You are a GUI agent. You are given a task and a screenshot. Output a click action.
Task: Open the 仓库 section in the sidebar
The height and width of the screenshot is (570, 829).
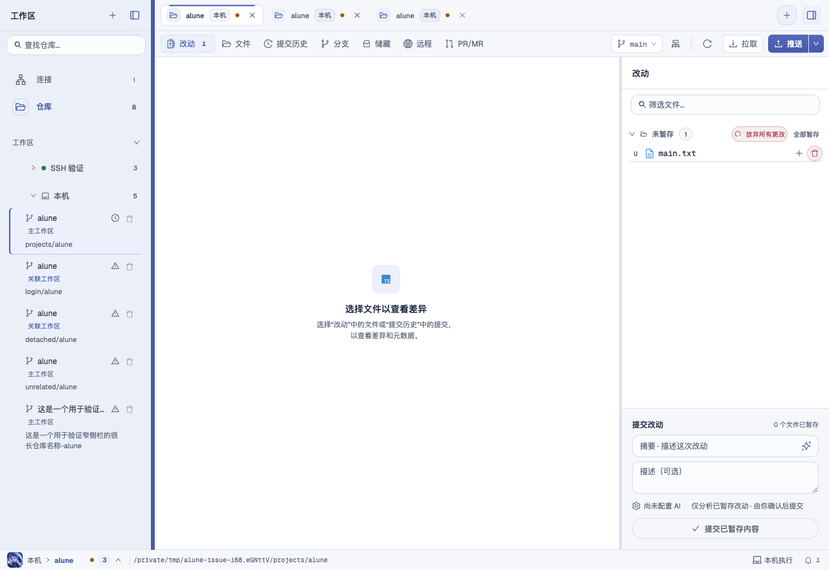tap(76, 107)
